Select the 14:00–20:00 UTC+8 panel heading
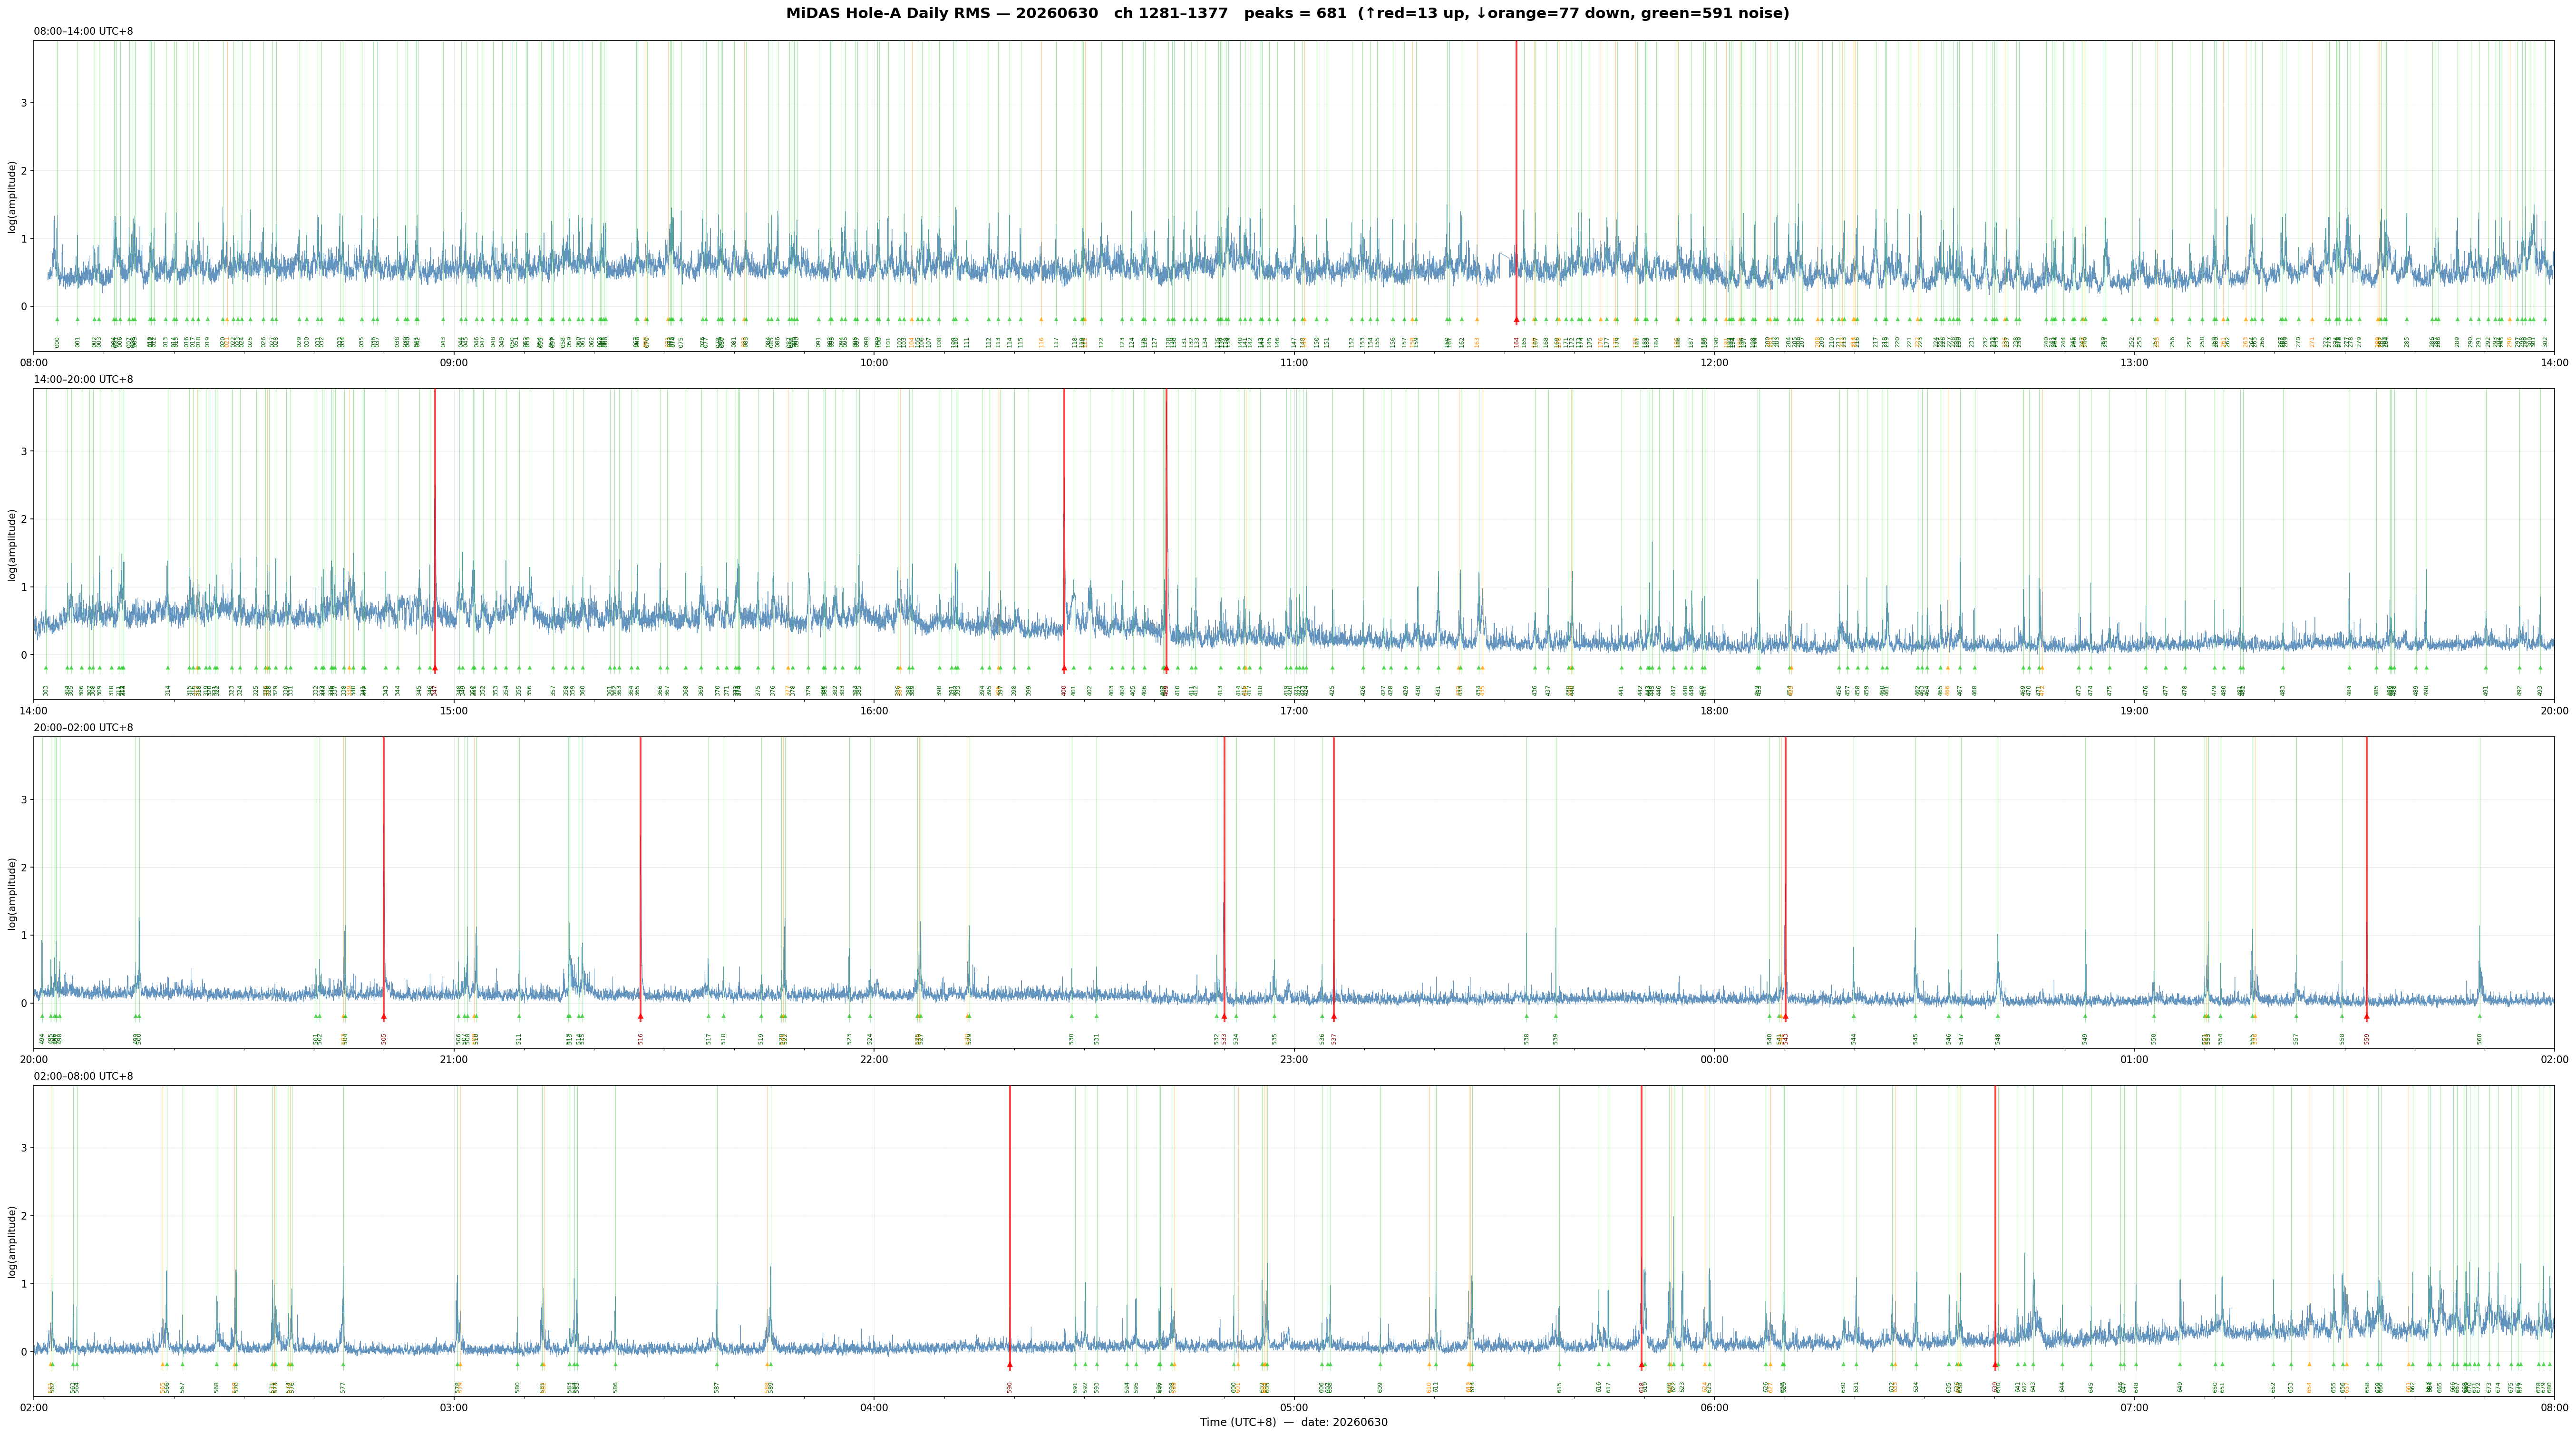Viewport: 2576px width, 1435px height. (83, 380)
